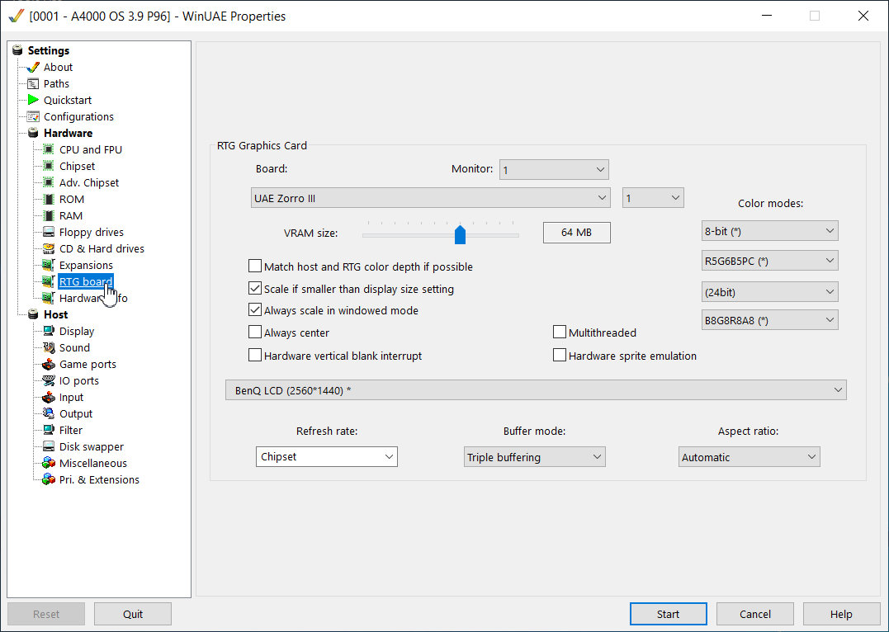
Task: Select the Display monitor icon
Action: coord(49,331)
